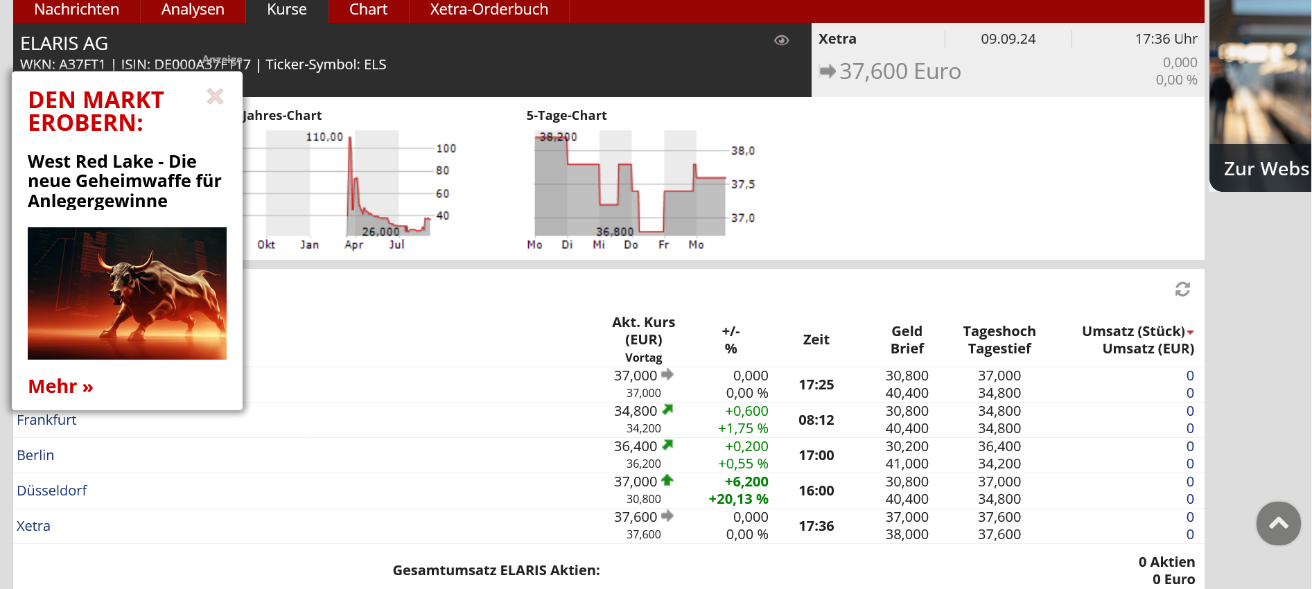Image resolution: width=1312 pixels, height=589 pixels.
Task: Click the Düsseldorf exchange link
Action: point(52,491)
